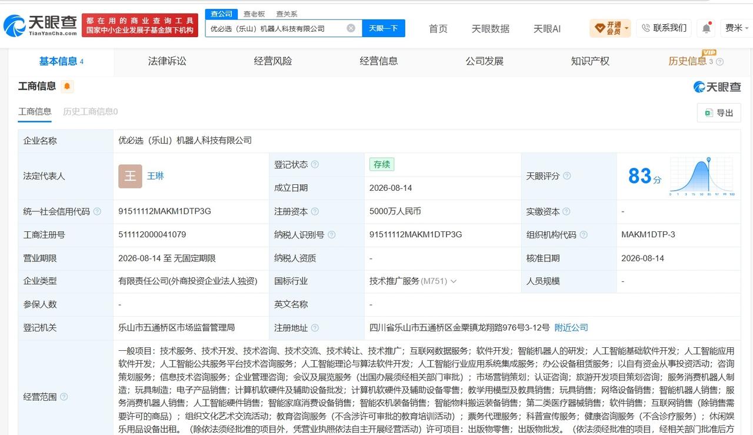Image resolution: width=753 pixels, height=435 pixels.
Task: Clear the search box with the X icon
Action: pyautogui.click(x=351, y=28)
